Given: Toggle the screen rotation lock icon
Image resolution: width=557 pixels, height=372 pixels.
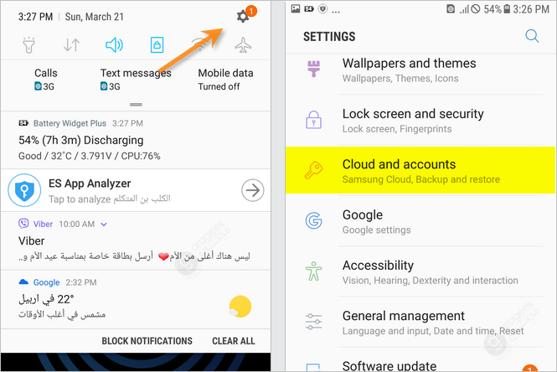Looking at the screenshot, I should point(157,45).
